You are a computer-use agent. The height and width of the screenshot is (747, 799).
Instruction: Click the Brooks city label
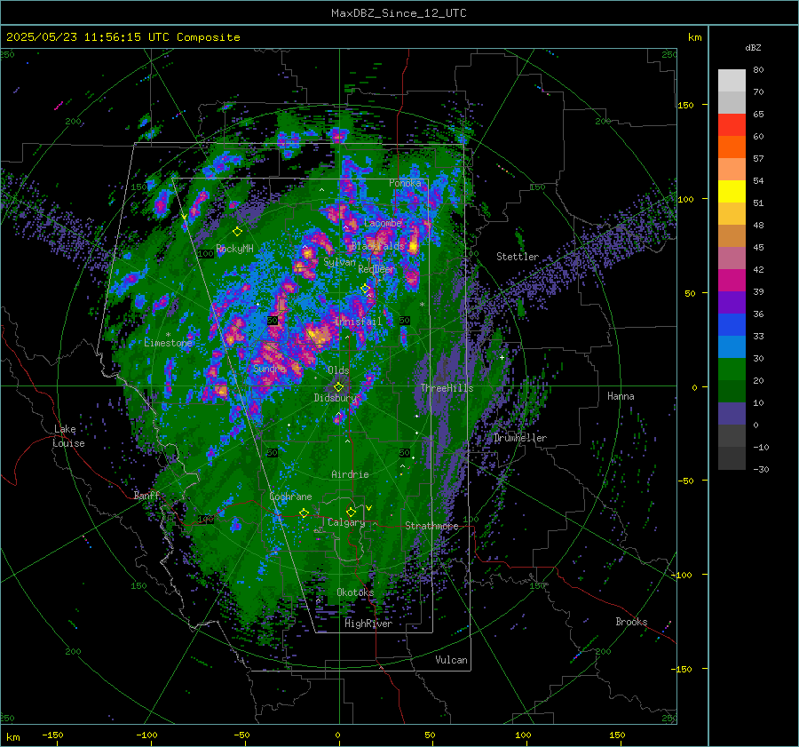631,622
